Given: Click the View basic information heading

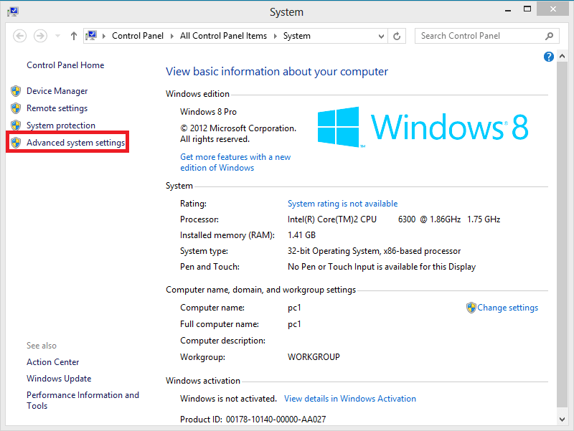Looking at the screenshot, I should 277,71.
